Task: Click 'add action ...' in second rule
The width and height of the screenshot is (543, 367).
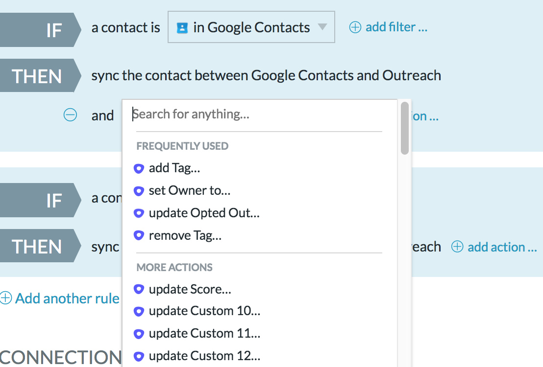Action: click(502, 247)
